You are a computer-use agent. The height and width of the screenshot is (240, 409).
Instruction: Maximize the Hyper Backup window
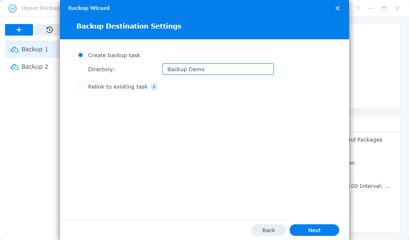tap(384, 8)
